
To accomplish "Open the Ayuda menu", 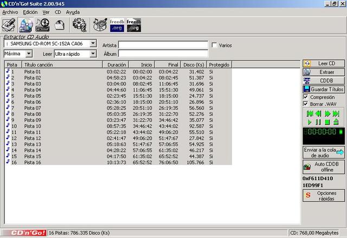I will click(x=73, y=12).
